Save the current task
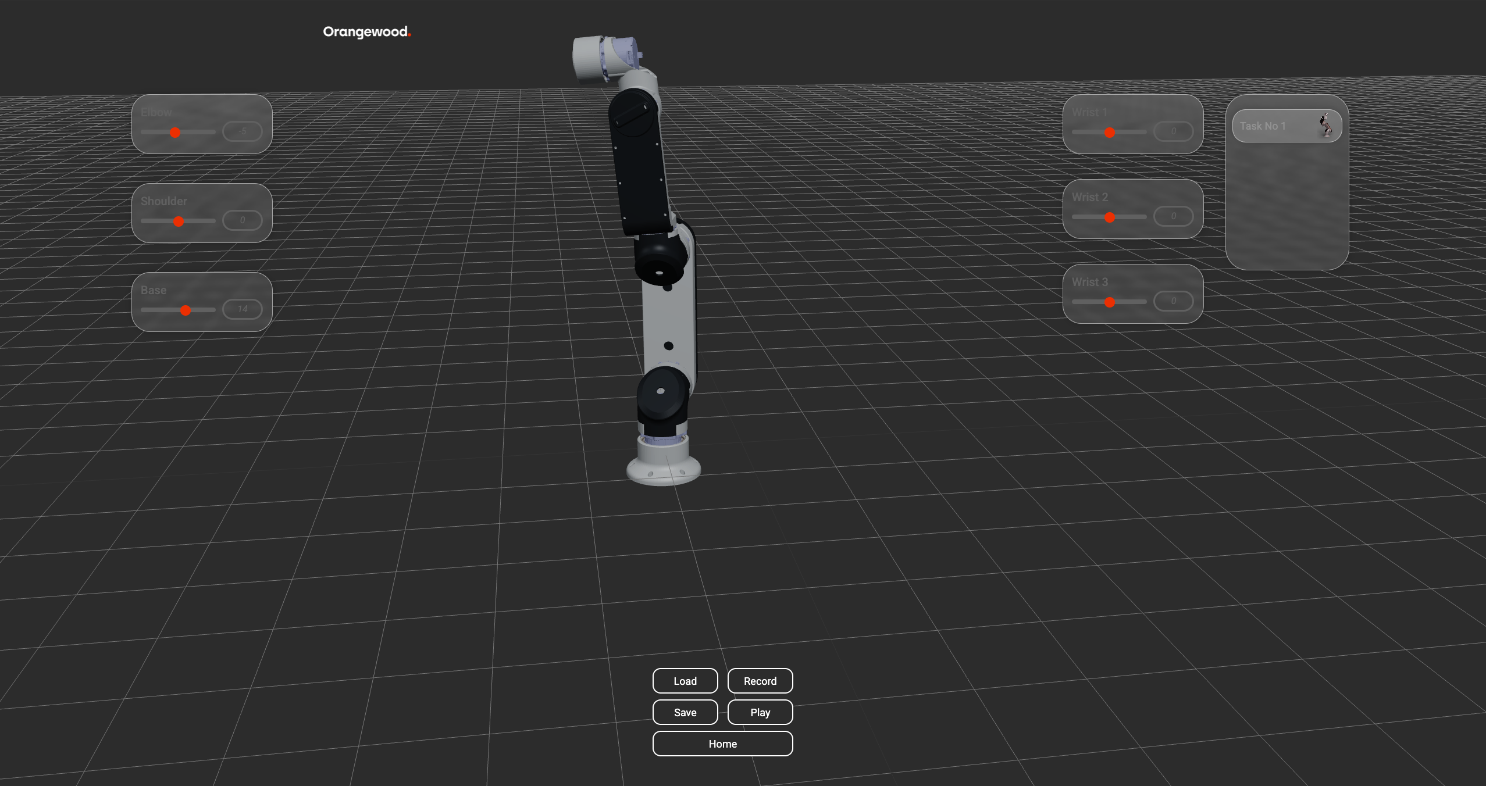This screenshot has width=1486, height=786. [685, 712]
